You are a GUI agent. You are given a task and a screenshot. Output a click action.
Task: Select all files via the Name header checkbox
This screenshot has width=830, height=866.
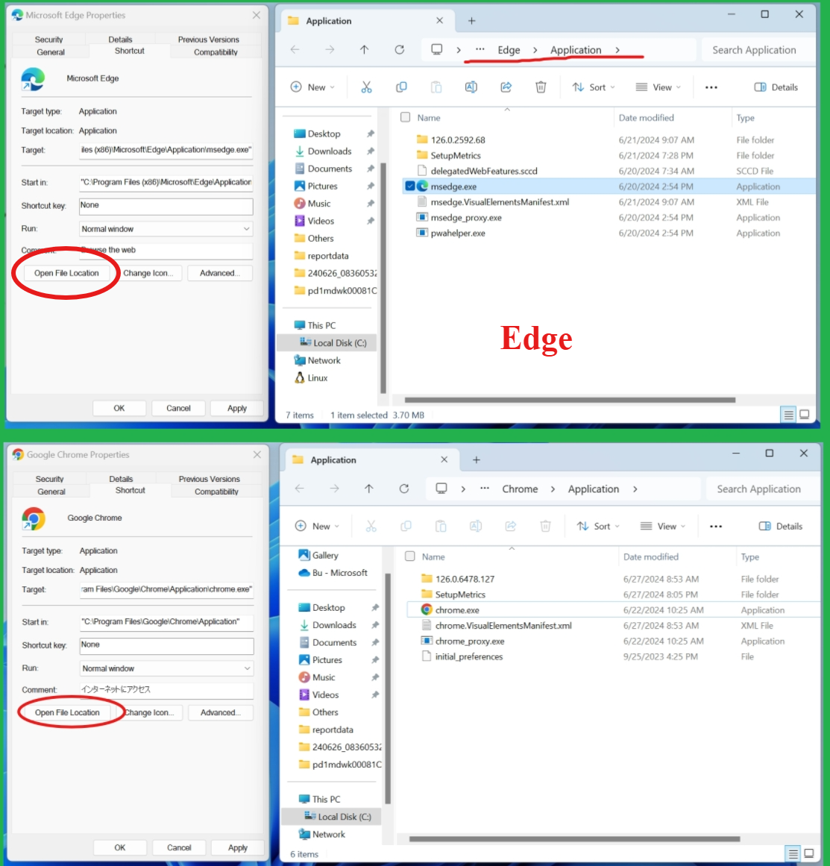tap(405, 117)
